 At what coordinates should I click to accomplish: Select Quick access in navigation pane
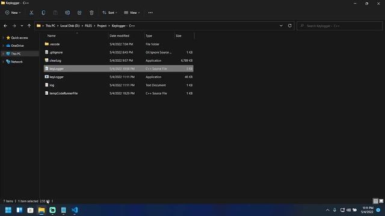pyautogui.click(x=19, y=38)
